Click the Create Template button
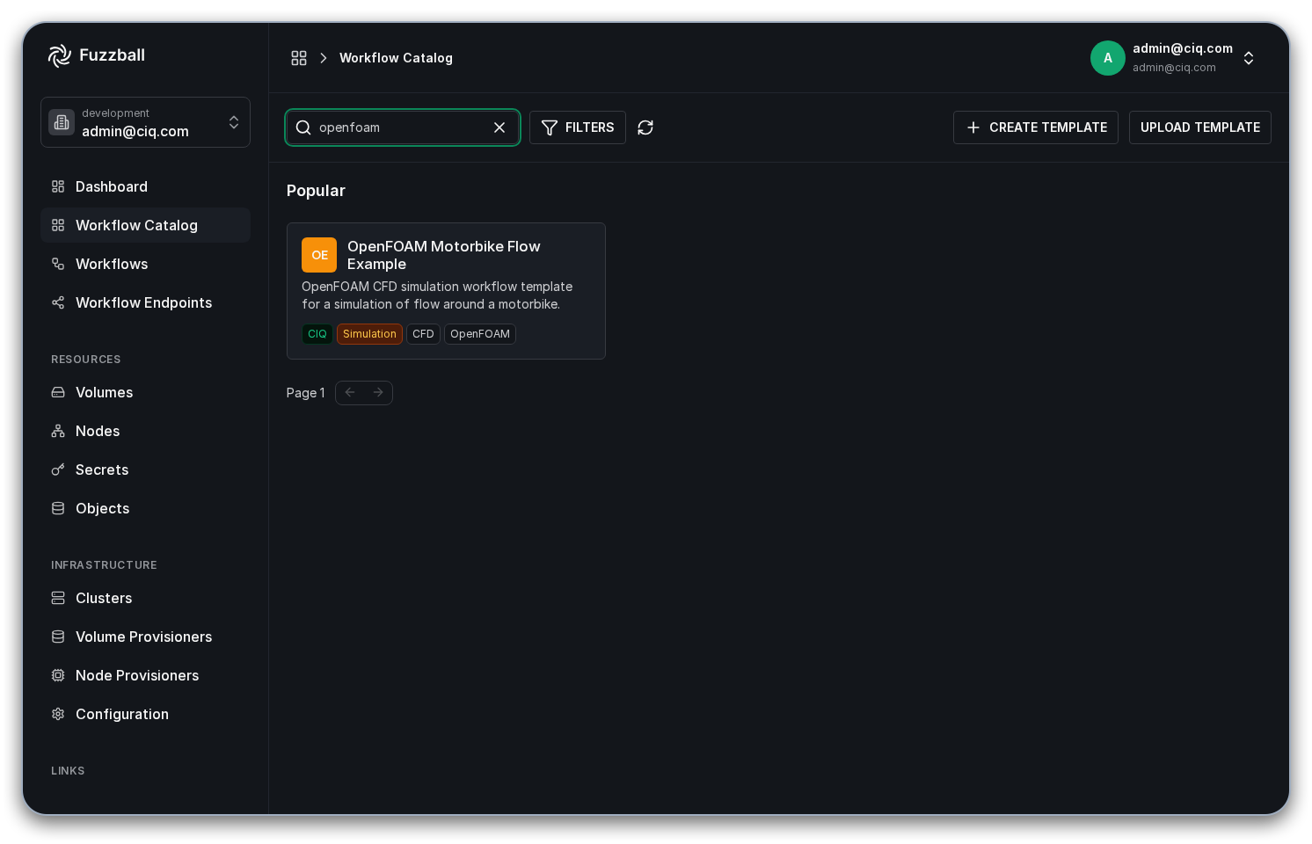1312x844 pixels. click(x=1036, y=127)
